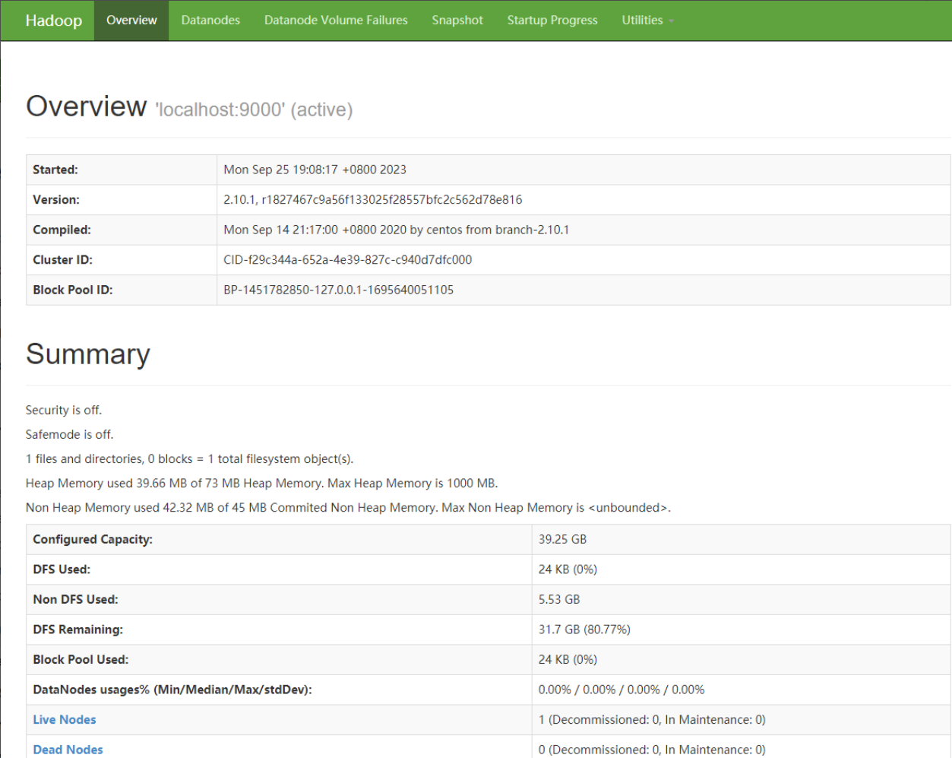Expand the Utilities dropdown menu

coord(647,21)
